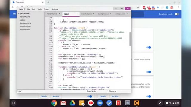Open the gray camera app in the shelf

[127, 103]
